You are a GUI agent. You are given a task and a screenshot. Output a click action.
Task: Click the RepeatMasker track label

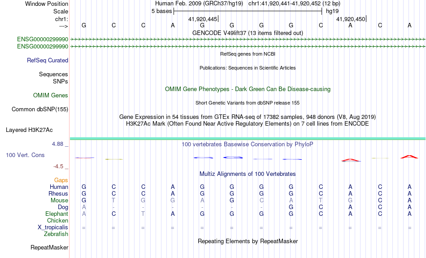click(x=49, y=247)
